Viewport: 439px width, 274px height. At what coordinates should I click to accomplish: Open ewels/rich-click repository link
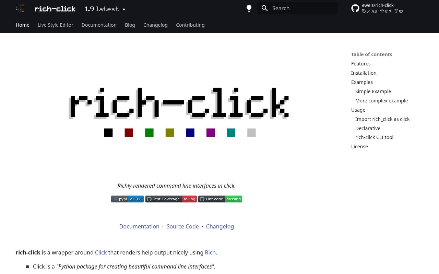coord(378,5)
